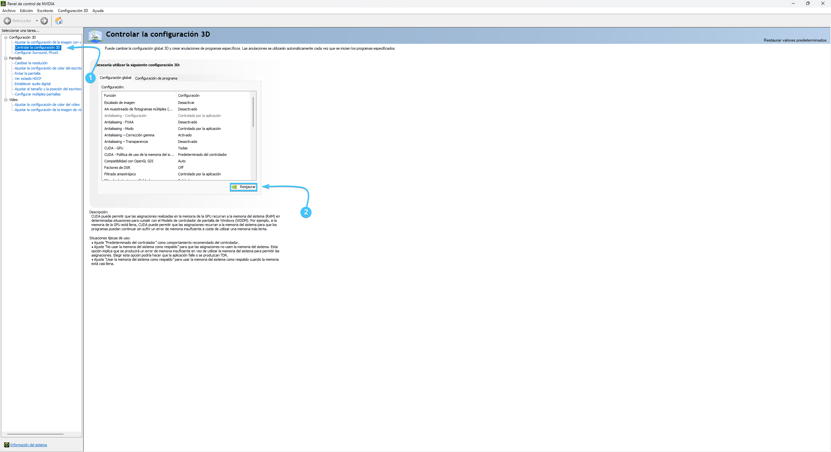Open Ajustar la configuración de la imagen de vídeo
The width and height of the screenshot is (831, 452).
click(x=48, y=110)
